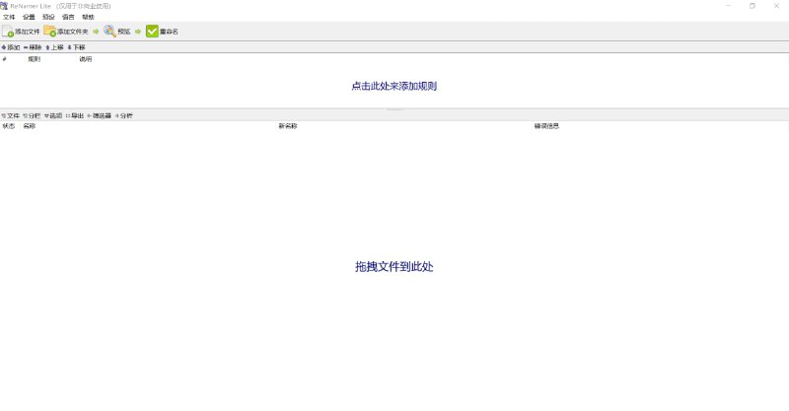Expand the 选项 dropdown in the files bar
The image size is (789, 411).
pos(53,116)
